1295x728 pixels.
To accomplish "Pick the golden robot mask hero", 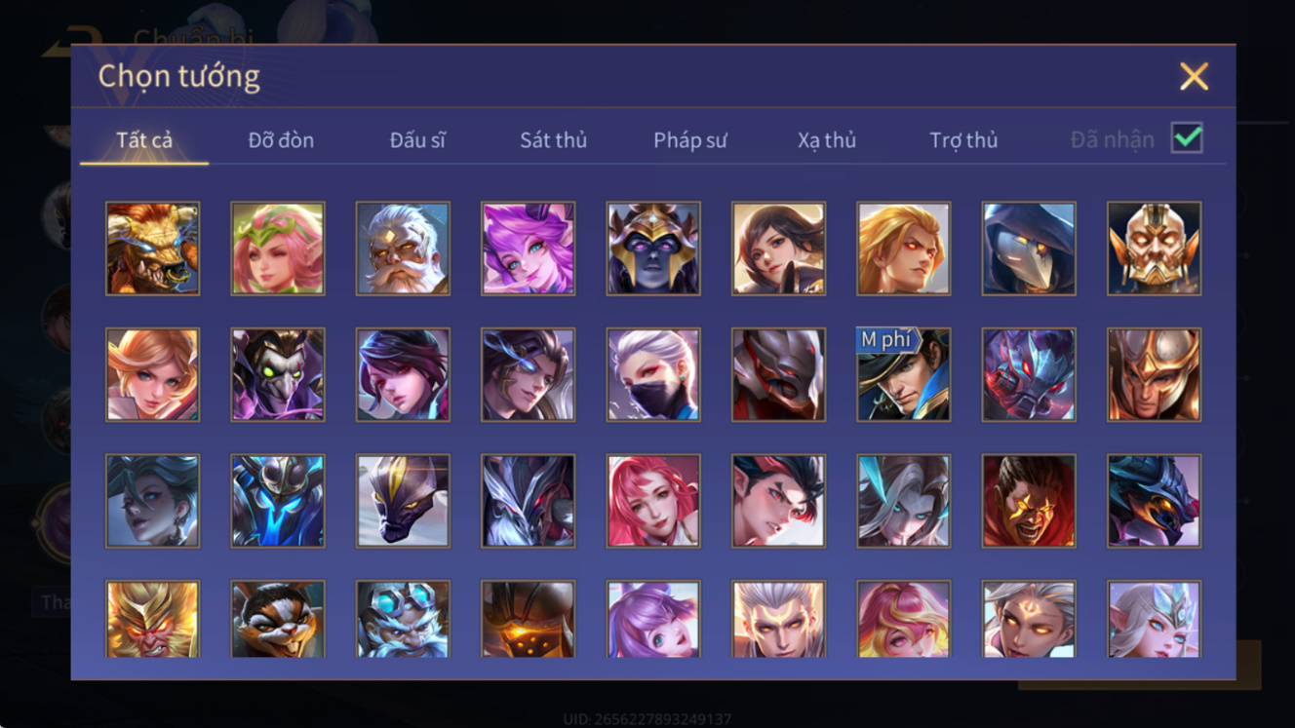I will point(1155,249).
